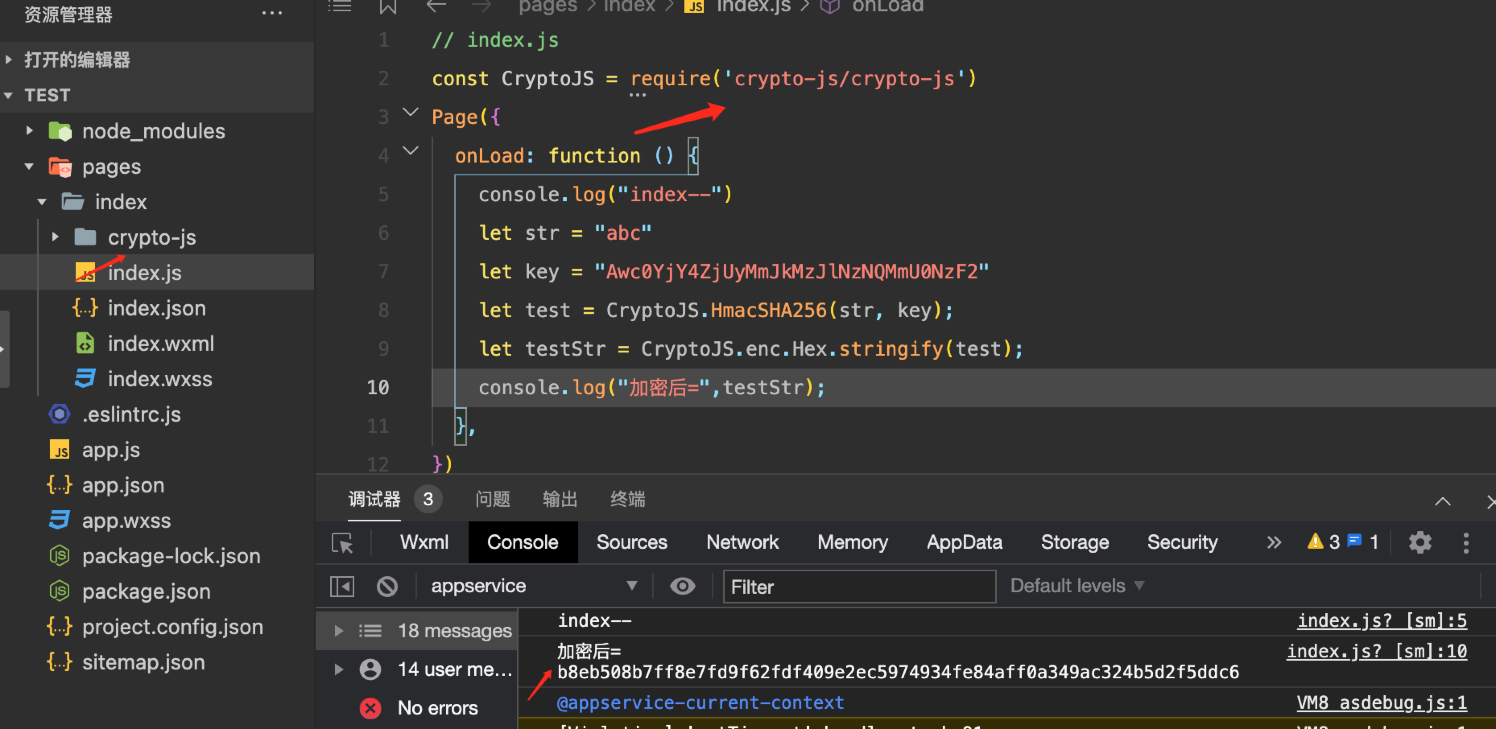Toggle the console sidebar panel icon
Screen dimensions: 1496x729
point(342,586)
